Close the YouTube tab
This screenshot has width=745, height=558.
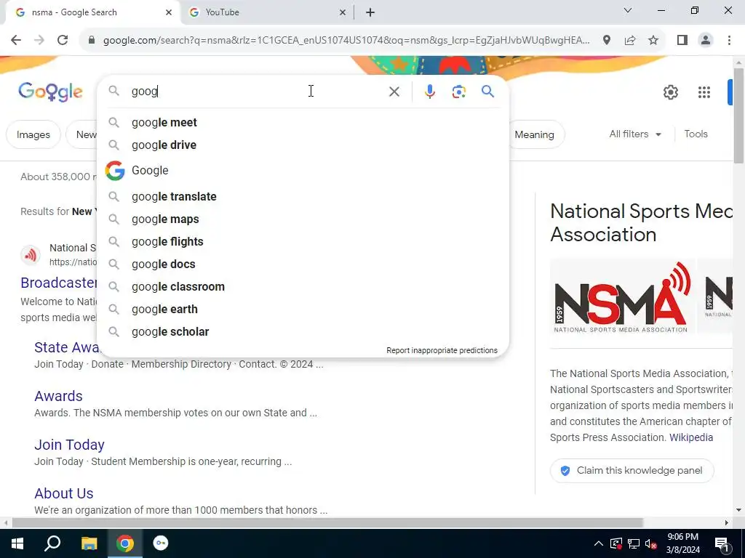[343, 12]
